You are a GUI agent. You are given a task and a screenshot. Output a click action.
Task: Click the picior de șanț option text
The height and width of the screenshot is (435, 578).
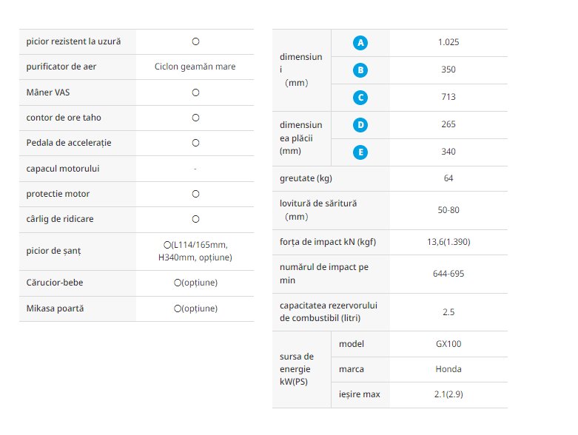tap(195, 252)
